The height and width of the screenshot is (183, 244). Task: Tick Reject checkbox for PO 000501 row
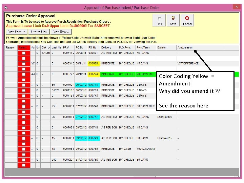23,53
